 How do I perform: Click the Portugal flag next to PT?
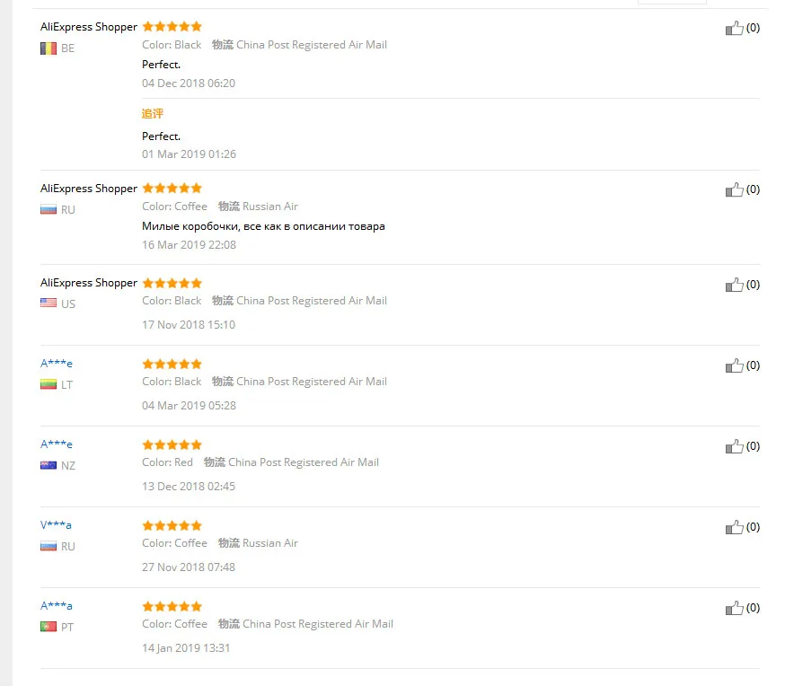[49, 627]
